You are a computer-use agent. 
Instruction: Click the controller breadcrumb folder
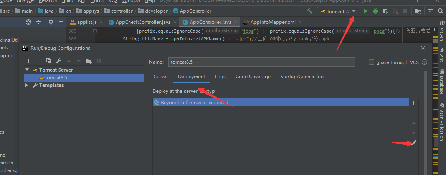pyautogui.click(x=119, y=11)
